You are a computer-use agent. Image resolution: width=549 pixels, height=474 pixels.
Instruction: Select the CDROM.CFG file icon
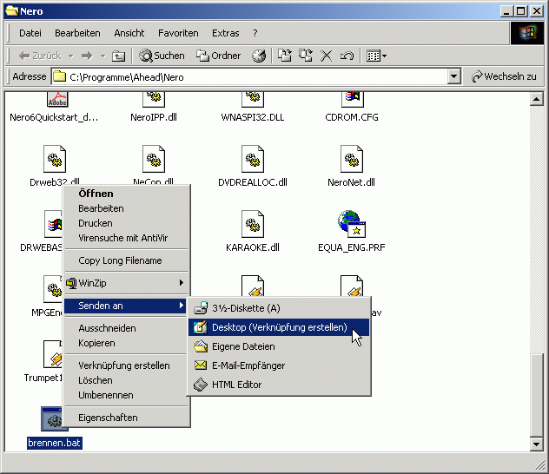pos(352,99)
